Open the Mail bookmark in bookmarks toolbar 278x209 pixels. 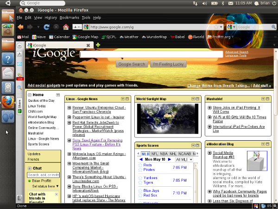(23, 37)
